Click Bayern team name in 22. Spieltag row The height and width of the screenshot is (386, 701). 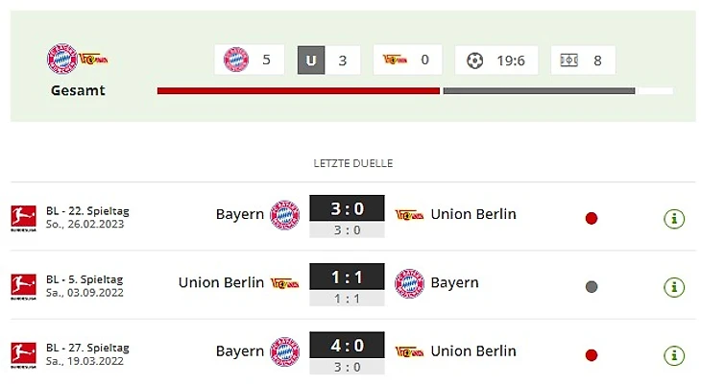pyautogui.click(x=239, y=214)
